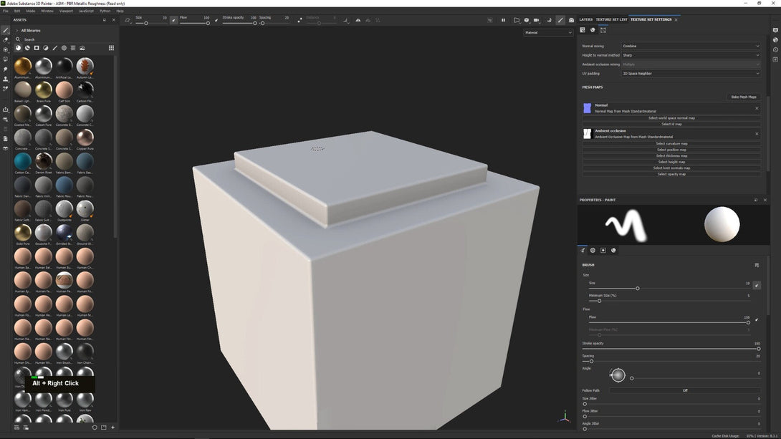
Task: Select the Paint brush tool in left toolbar
Action: [x=6, y=30]
